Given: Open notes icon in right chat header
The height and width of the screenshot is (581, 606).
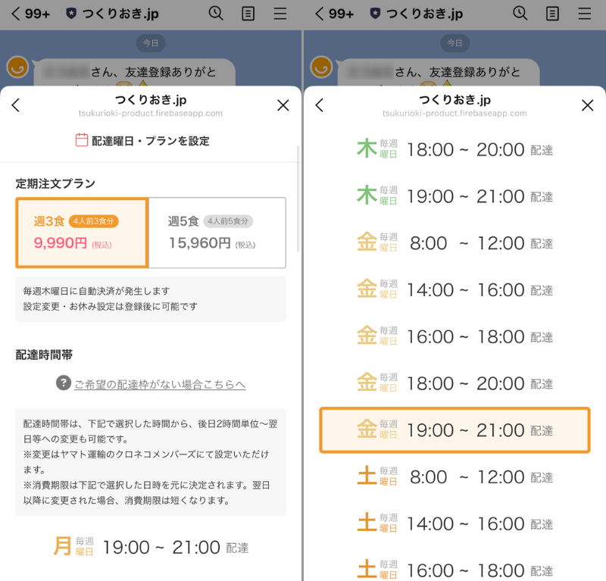Looking at the screenshot, I should [x=552, y=14].
